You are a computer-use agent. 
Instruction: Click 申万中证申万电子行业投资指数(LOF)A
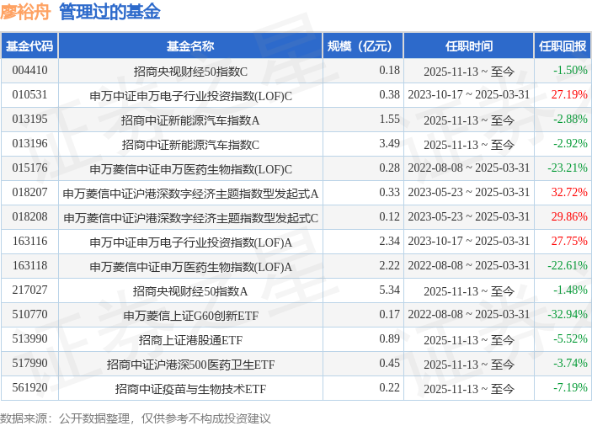(190, 242)
